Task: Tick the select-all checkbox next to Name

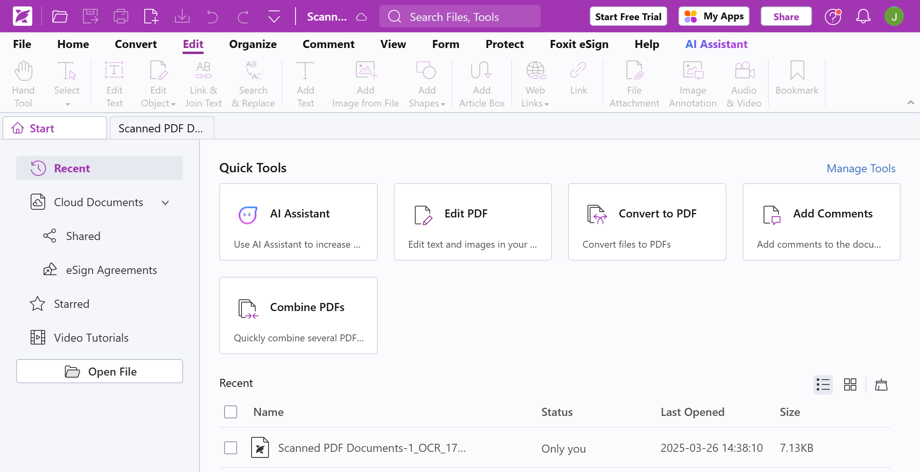Action: coord(230,412)
